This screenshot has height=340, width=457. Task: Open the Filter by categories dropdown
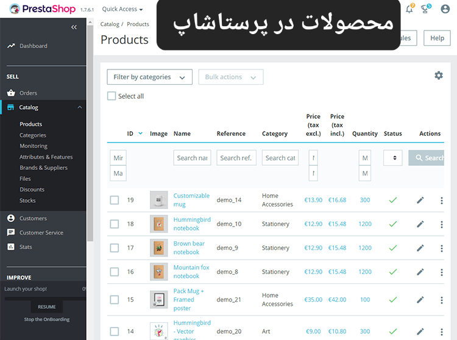click(x=149, y=77)
